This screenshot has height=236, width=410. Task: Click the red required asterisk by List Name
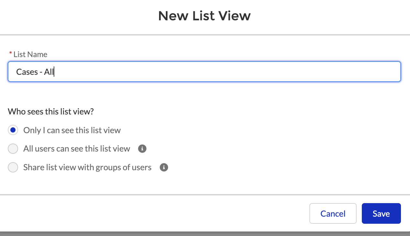click(x=10, y=53)
